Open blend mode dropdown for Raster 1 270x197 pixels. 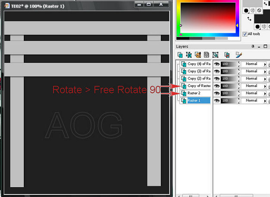[265, 101]
